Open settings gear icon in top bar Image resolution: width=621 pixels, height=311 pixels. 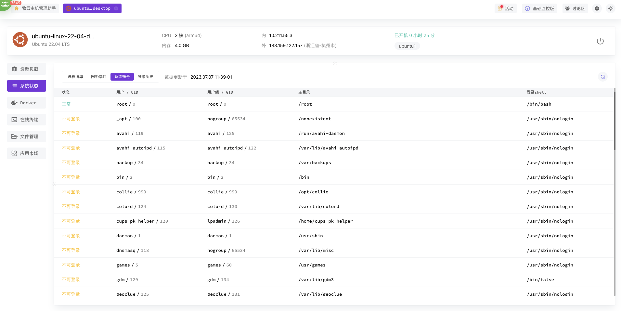(x=597, y=8)
